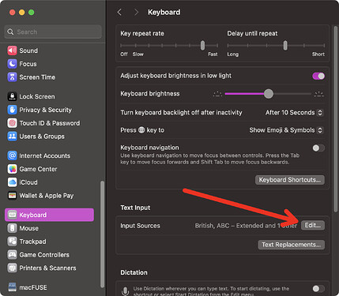This screenshot has height=296, width=339.
Task: Click Edit next to Input Sources
Action: [313, 226]
